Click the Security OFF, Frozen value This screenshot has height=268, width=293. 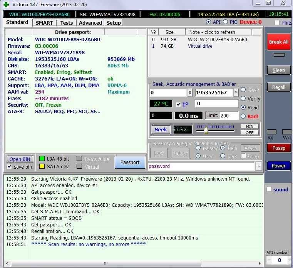pyautogui.click(x=48, y=105)
